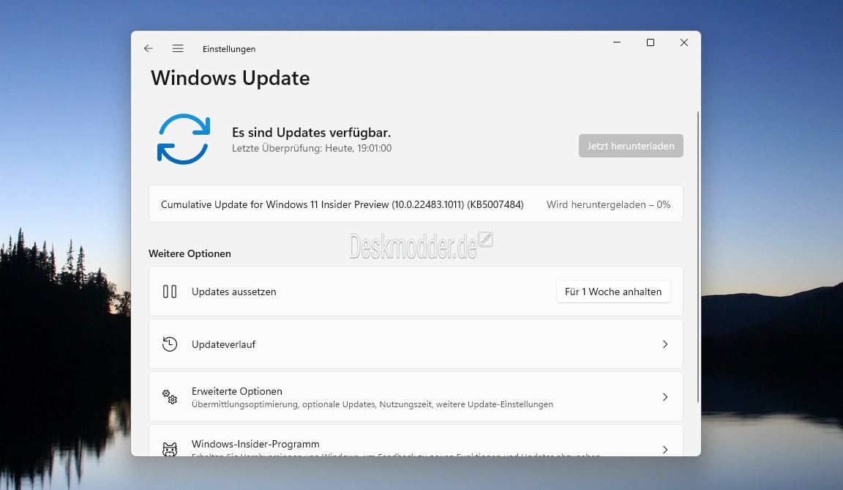Open Windows-Insider-Programm via its chevron
The image size is (843, 490).
665,449
